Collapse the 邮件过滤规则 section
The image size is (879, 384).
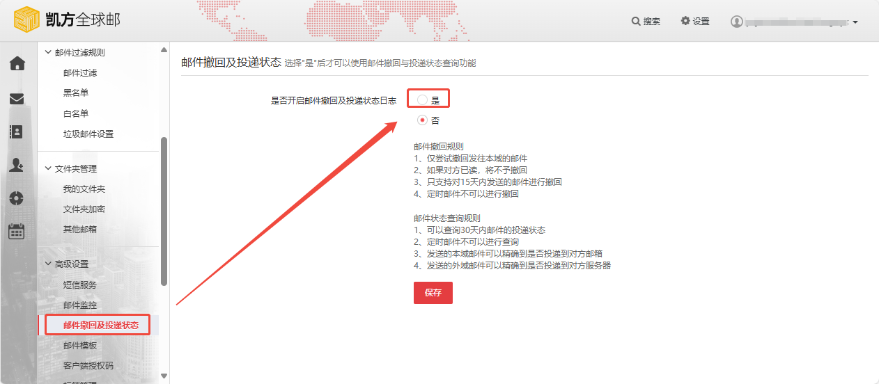(75, 52)
